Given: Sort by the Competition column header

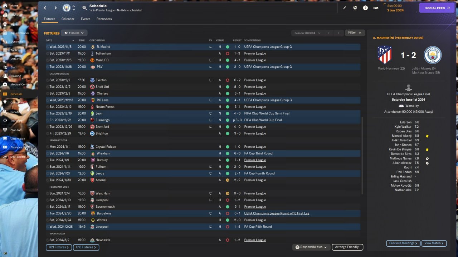Looking at the screenshot, I should tap(252, 40).
